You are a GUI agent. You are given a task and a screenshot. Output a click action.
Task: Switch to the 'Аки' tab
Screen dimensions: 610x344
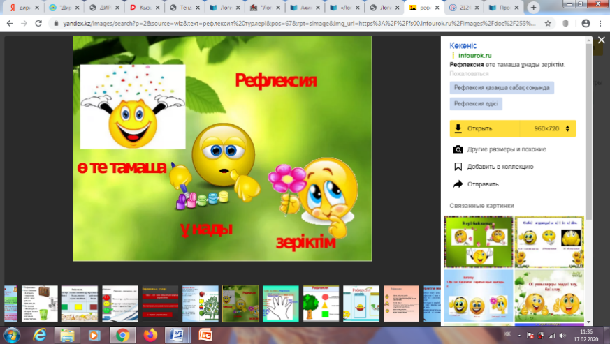coord(305,8)
